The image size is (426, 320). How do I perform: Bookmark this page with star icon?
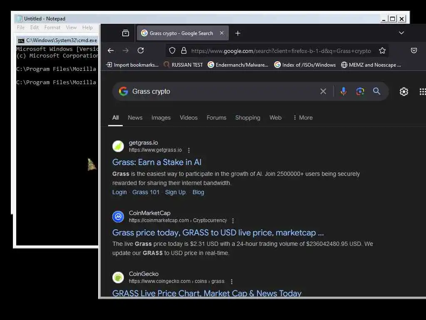tap(382, 50)
